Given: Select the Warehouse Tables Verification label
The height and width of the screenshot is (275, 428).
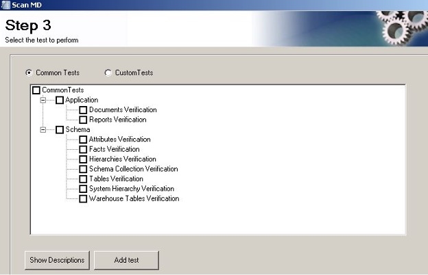Looking at the screenshot, I should pos(134,199).
